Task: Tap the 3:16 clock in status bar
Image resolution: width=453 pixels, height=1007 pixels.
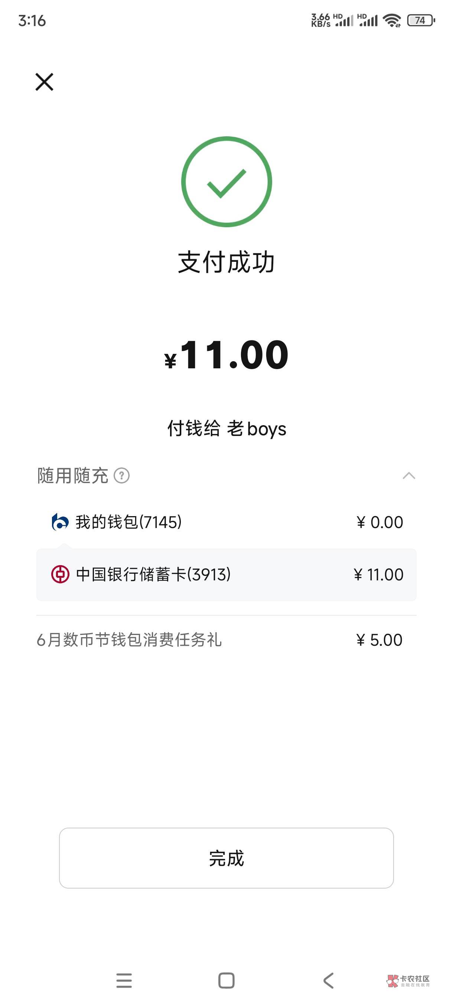Action: click(x=32, y=21)
